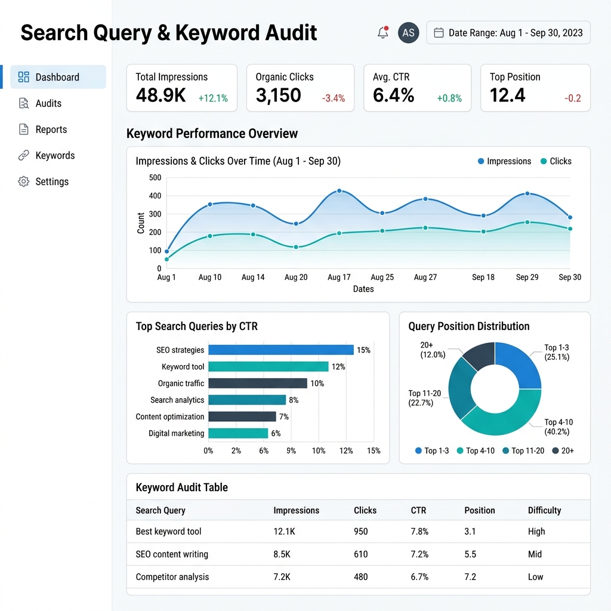Click the Search analytics 8% bar
This screenshot has width=611, height=611.
pyautogui.click(x=247, y=400)
